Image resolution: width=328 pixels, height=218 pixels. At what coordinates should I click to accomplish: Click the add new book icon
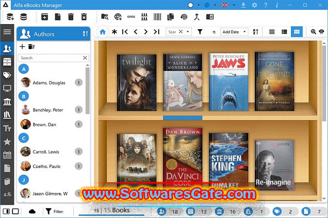click(45, 17)
